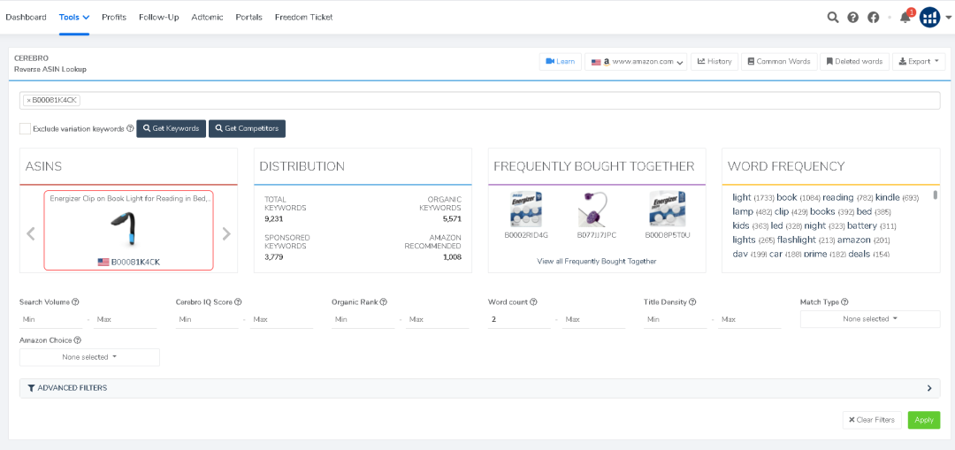Screen dimensions: 955x450
Task: Open the Match Type dropdown
Action: 869,319
